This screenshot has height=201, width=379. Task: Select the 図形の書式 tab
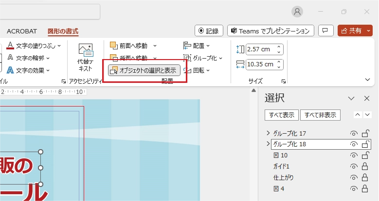(63, 31)
